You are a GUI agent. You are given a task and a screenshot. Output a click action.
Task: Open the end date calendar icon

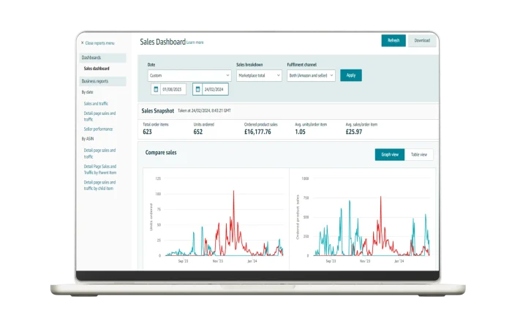(x=197, y=89)
